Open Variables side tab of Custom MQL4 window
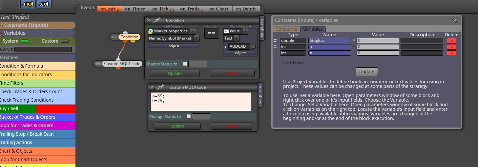The height and width of the screenshot is (167, 478). pyautogui.click(x=260, y=95)
